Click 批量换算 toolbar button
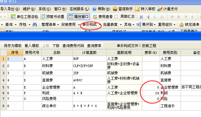The width and height of the screenshot is (201, 117). [x=110, y=24]
